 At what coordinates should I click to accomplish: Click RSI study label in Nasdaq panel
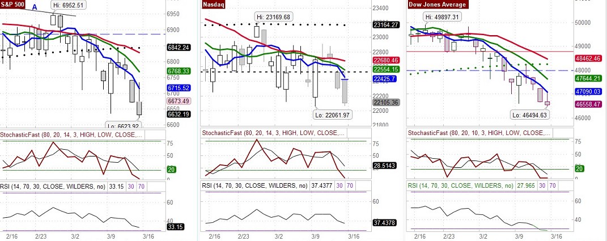[x=268, y=185]
